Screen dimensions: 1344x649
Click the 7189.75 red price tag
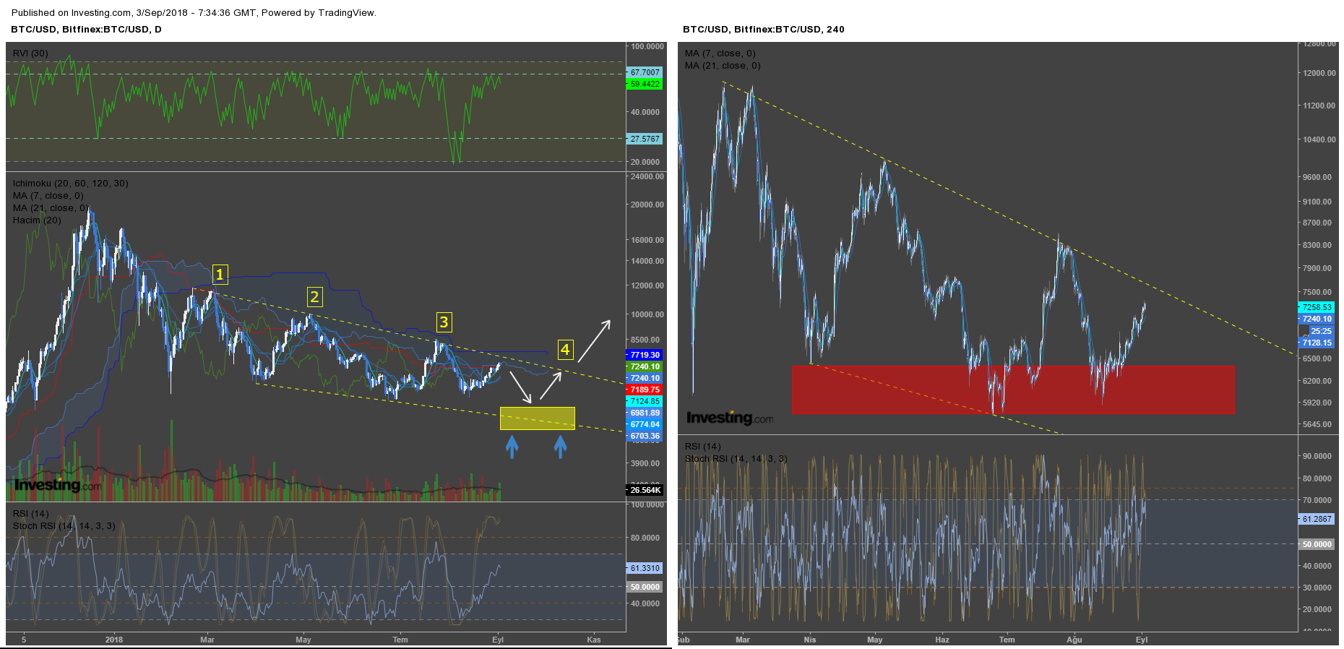point(645,390)
